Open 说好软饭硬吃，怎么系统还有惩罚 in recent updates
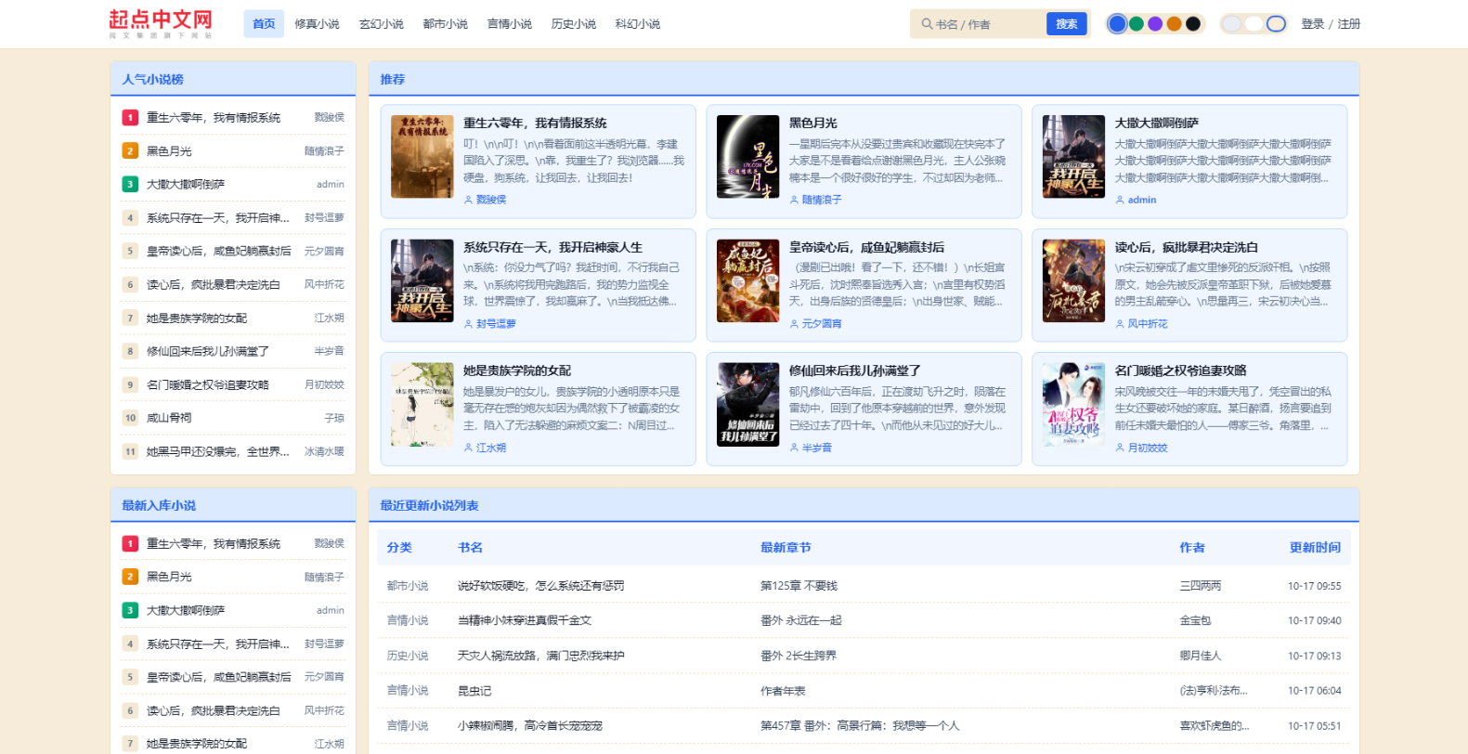The image size is (1468, 754). (540, 586)
